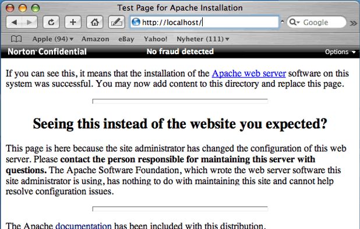Open the Google search magnifier dropdown

tap(295, 22)
